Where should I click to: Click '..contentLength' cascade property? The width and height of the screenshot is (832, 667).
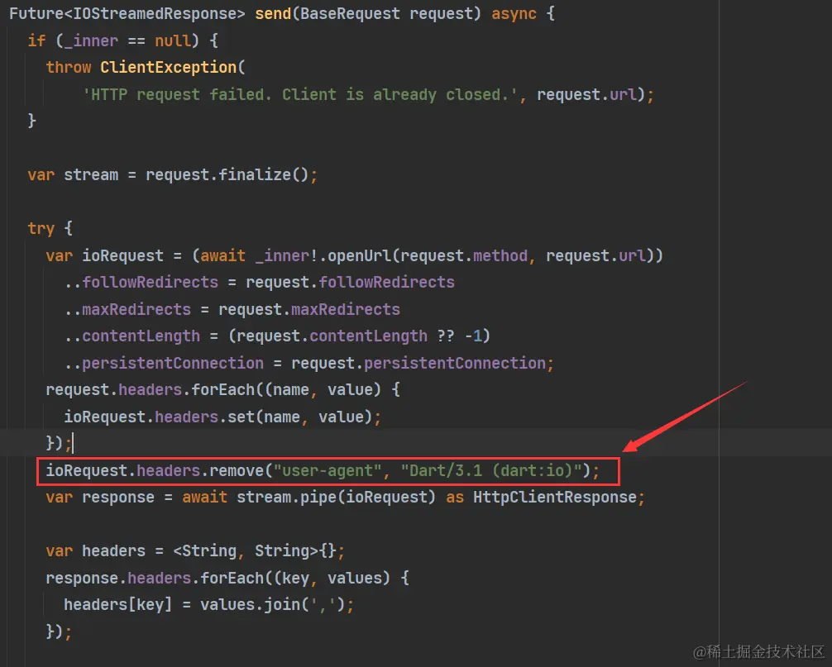(x=132, y=336)
